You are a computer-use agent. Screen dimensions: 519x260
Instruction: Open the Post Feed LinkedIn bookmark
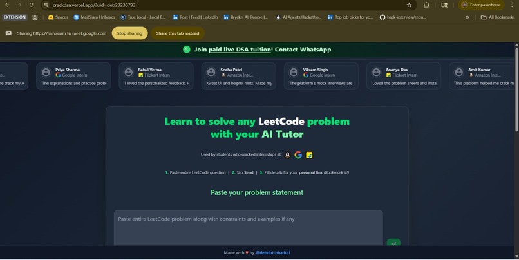click(195, 17)
